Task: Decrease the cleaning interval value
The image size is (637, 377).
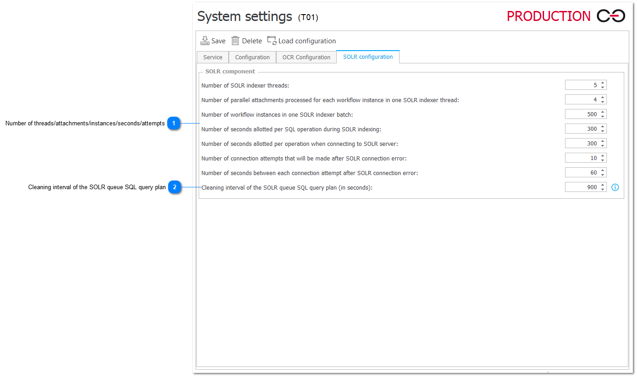Action: click(603, 189)
